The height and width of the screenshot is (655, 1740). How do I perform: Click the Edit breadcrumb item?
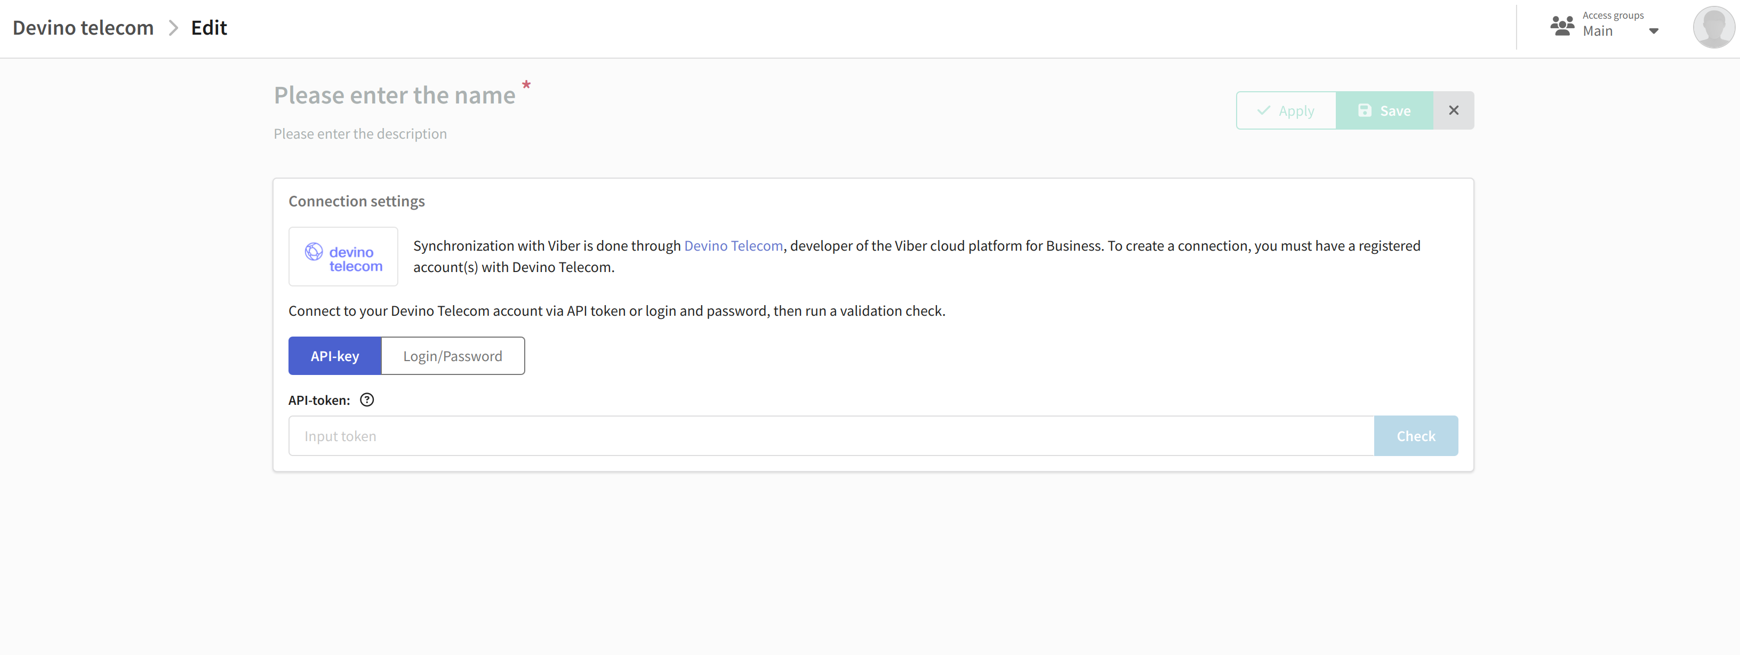coord(209,28)
